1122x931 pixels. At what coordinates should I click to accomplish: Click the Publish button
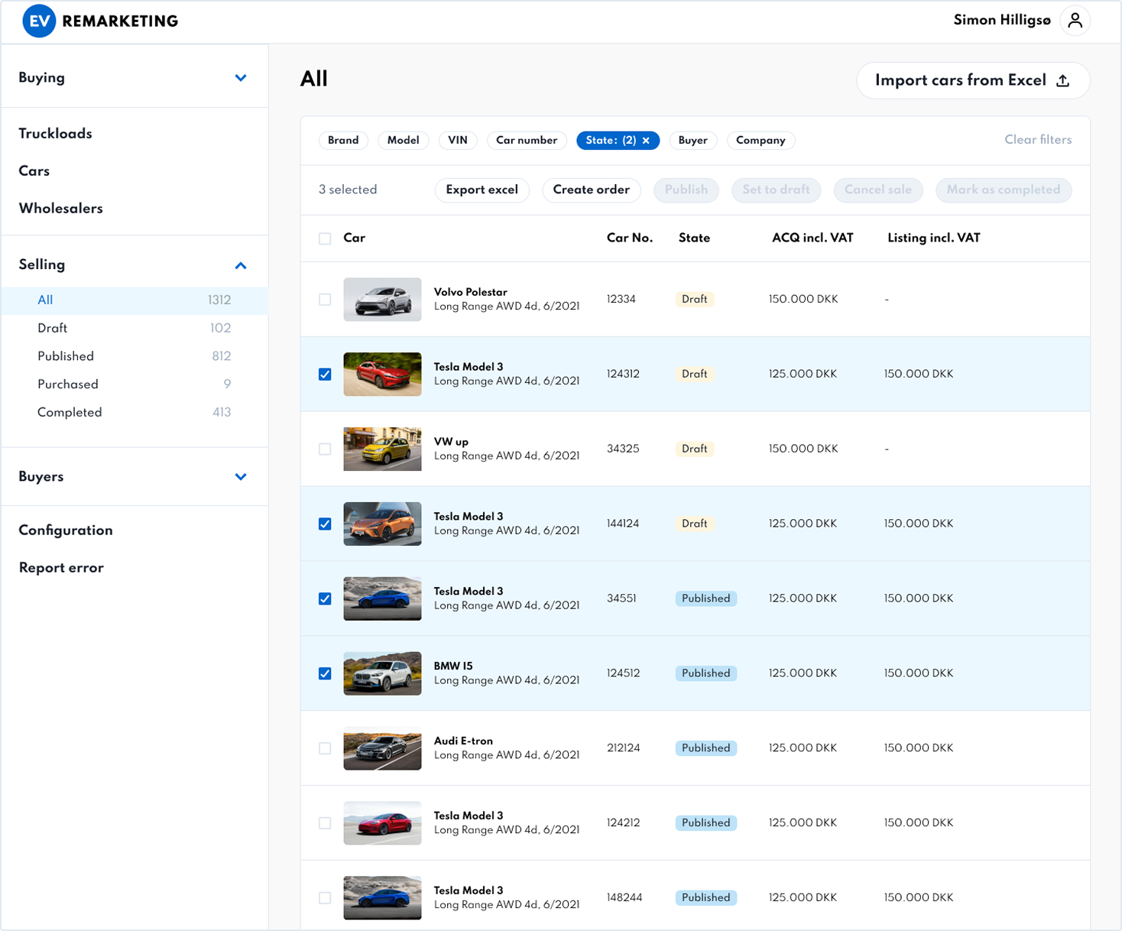pos(686,190)
